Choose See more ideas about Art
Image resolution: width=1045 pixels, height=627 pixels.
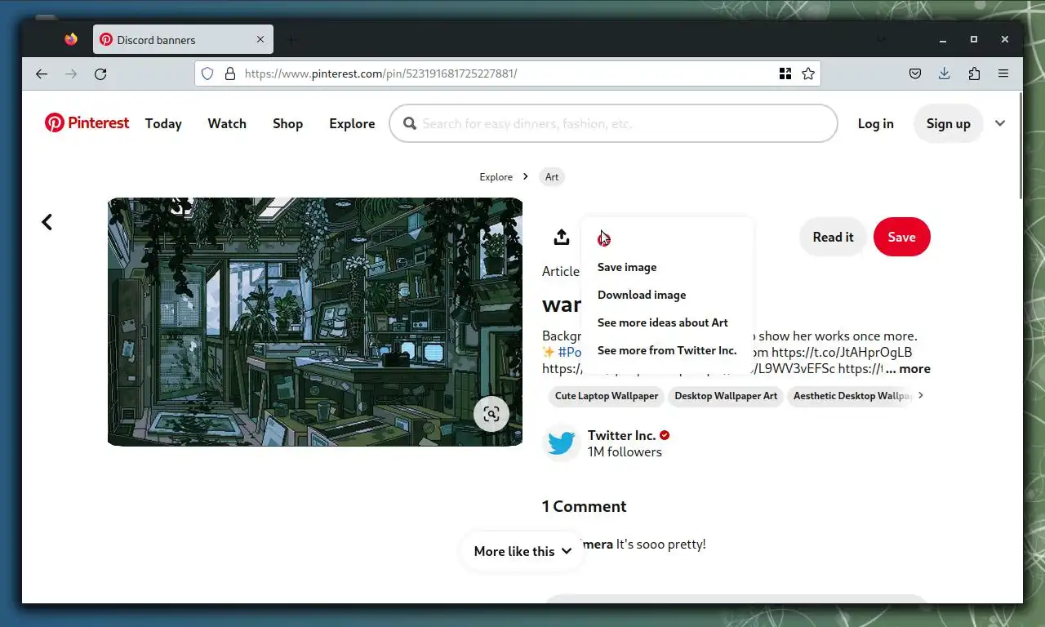pos(663,322)
